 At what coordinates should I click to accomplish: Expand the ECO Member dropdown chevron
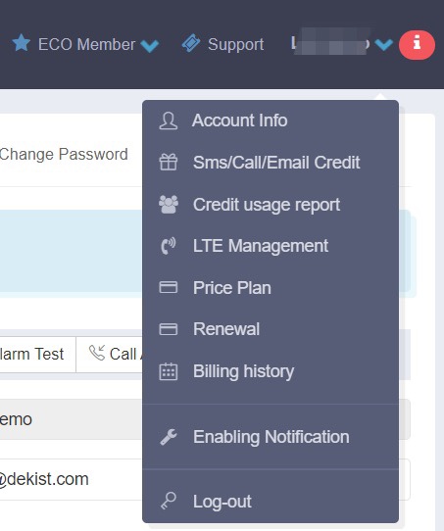point(149,45)
